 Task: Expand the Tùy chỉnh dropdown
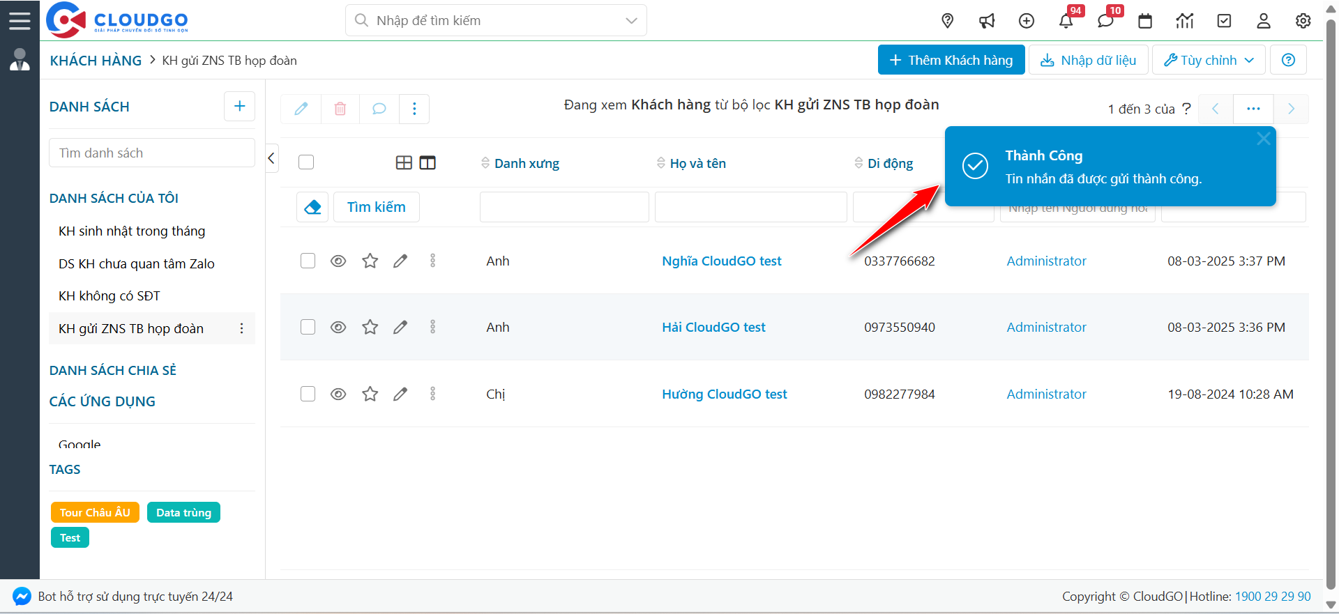pos(1209,60)
